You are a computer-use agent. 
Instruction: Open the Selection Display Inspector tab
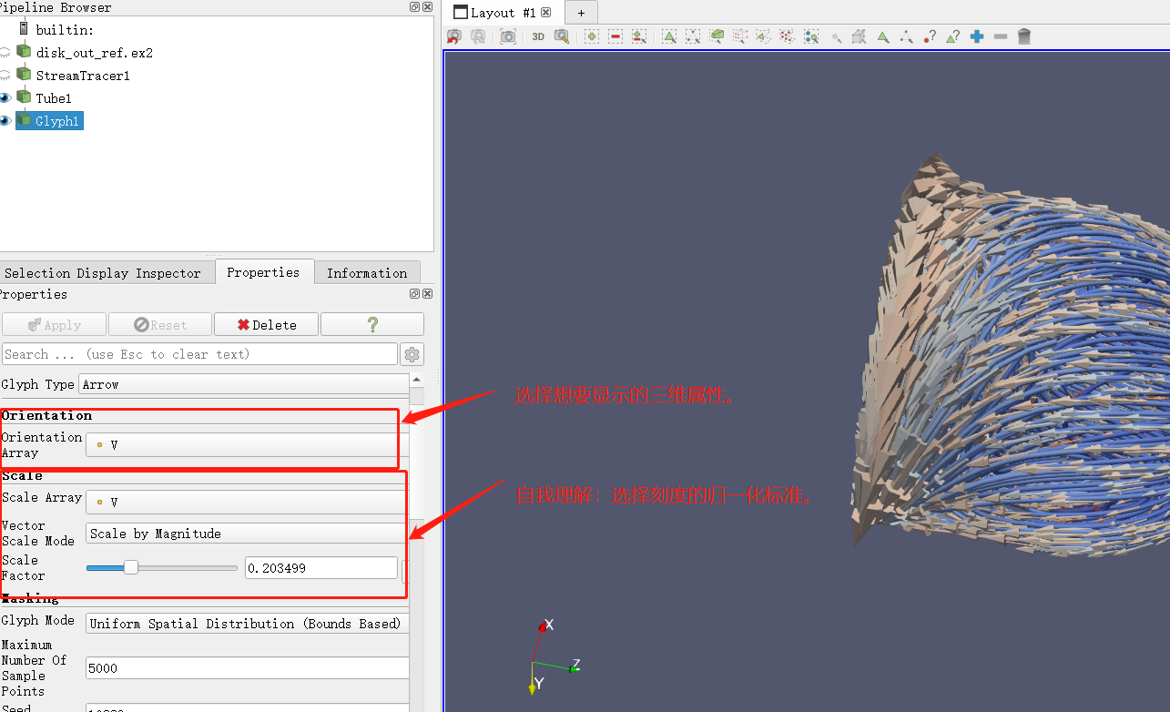[103, 272]
